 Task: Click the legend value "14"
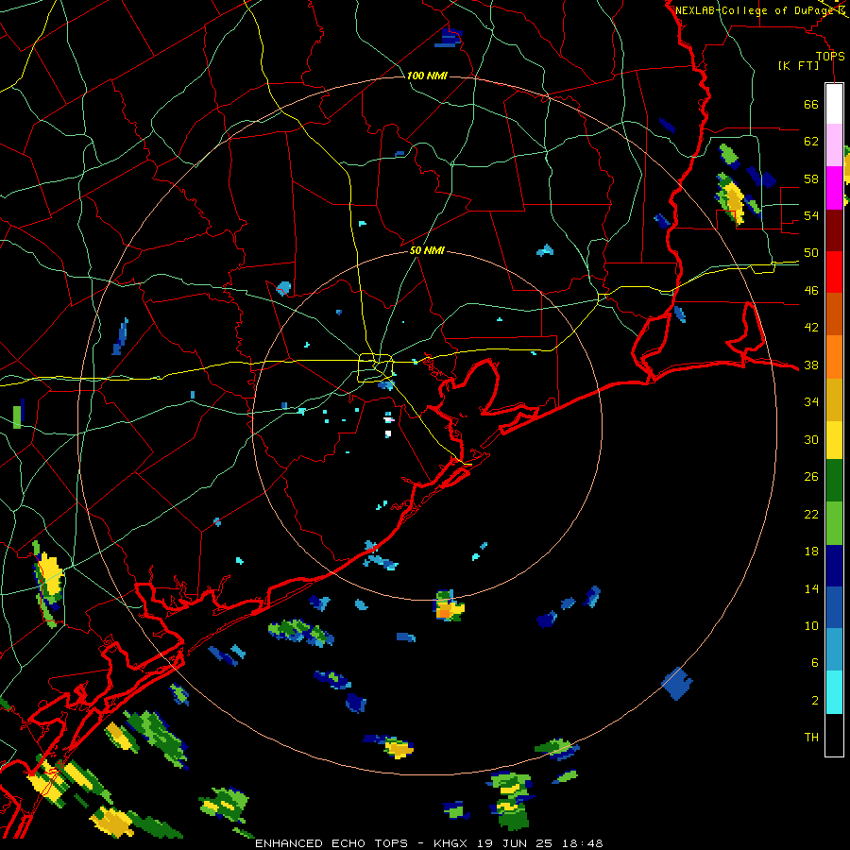pyautogui.click(x=811, y=588)
